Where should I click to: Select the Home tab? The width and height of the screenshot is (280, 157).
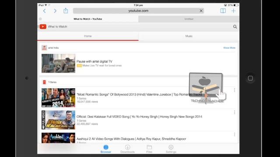(x=88, y=36)
